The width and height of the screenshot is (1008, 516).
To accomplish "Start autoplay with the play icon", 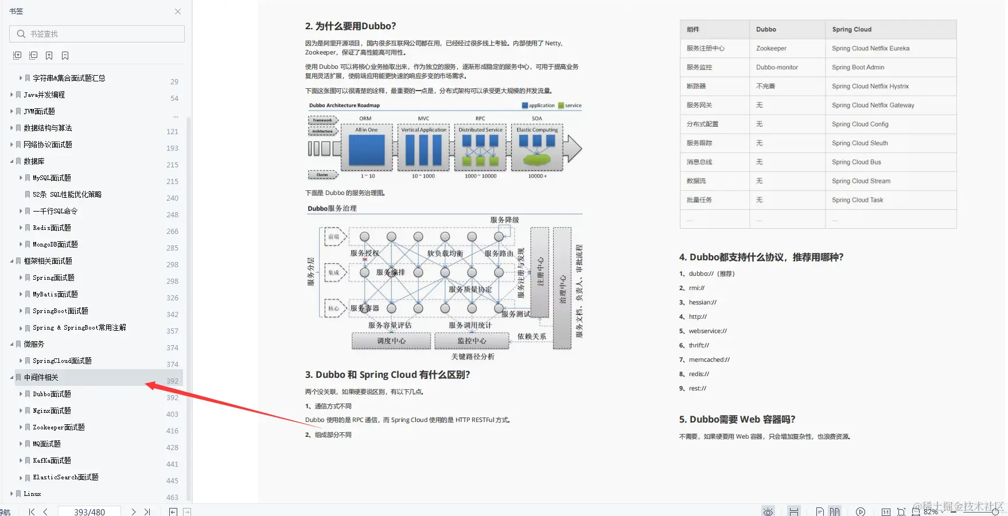I will point(861,511).
